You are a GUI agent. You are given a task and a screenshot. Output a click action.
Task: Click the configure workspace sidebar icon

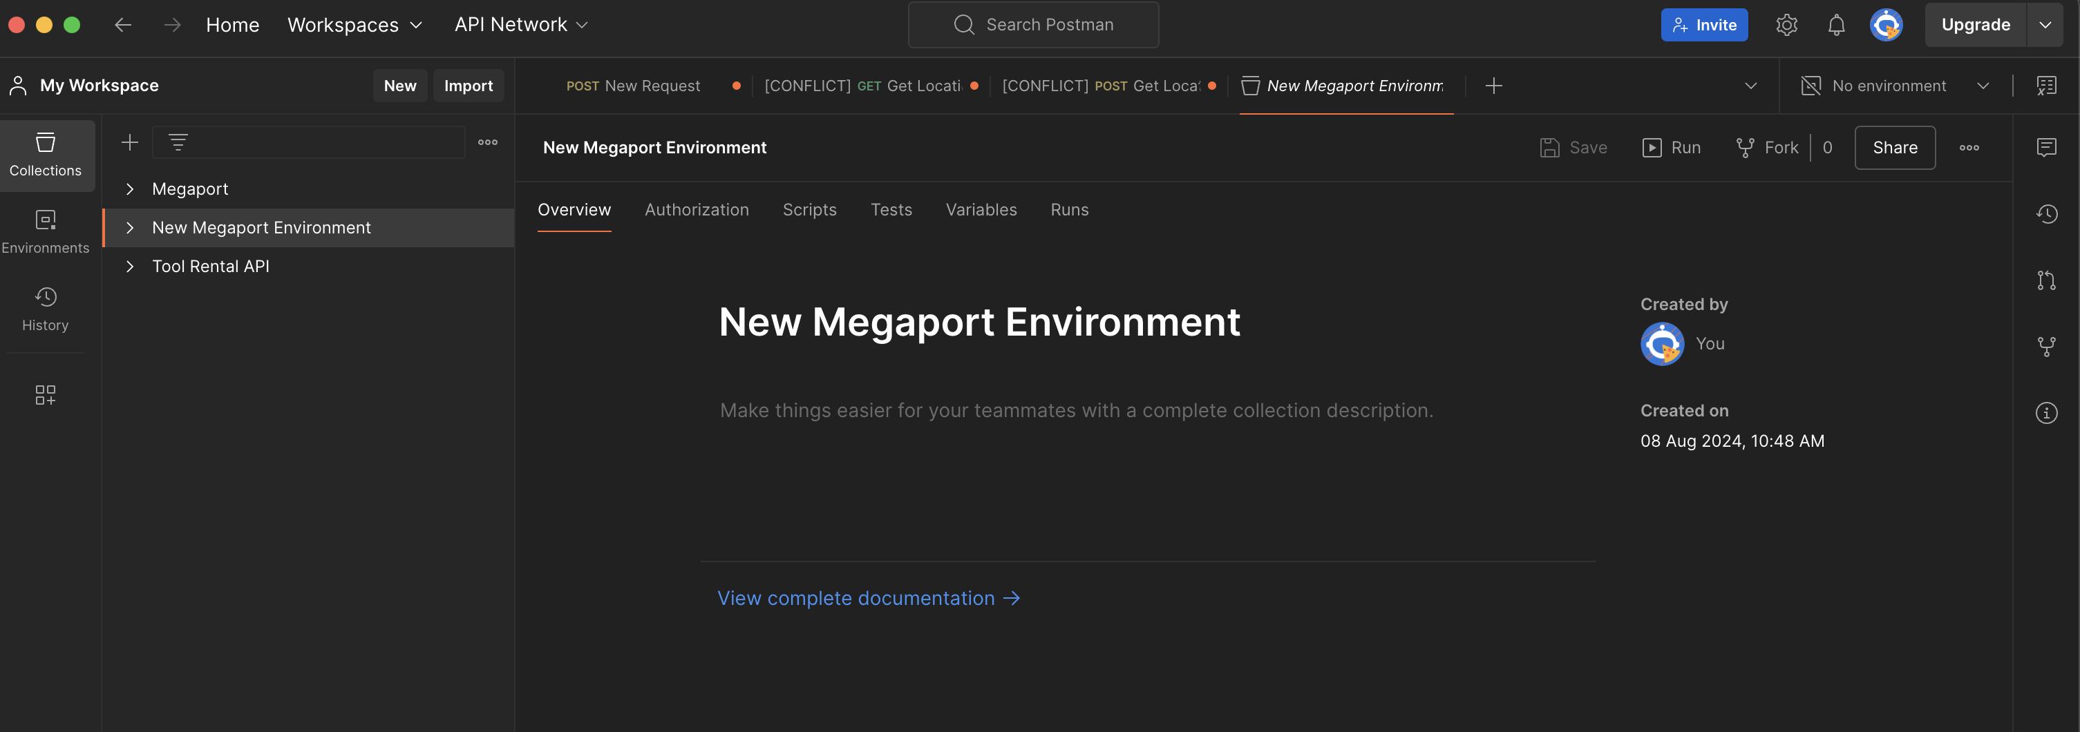point(46,394)
